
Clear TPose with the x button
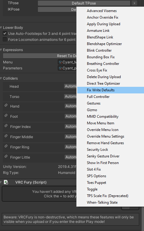134,3
